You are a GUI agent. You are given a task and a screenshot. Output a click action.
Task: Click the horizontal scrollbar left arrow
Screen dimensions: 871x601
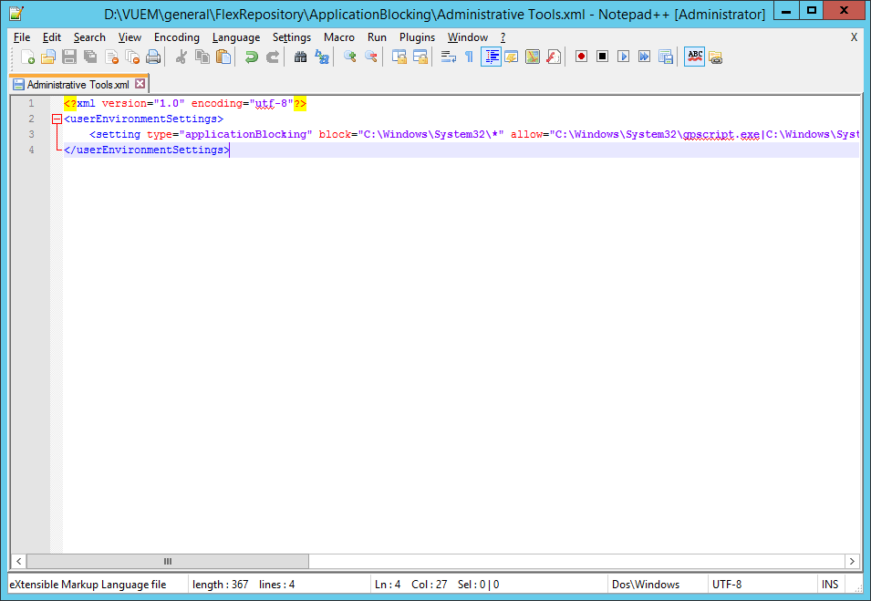pyautogui.click(x=19, y=561)
